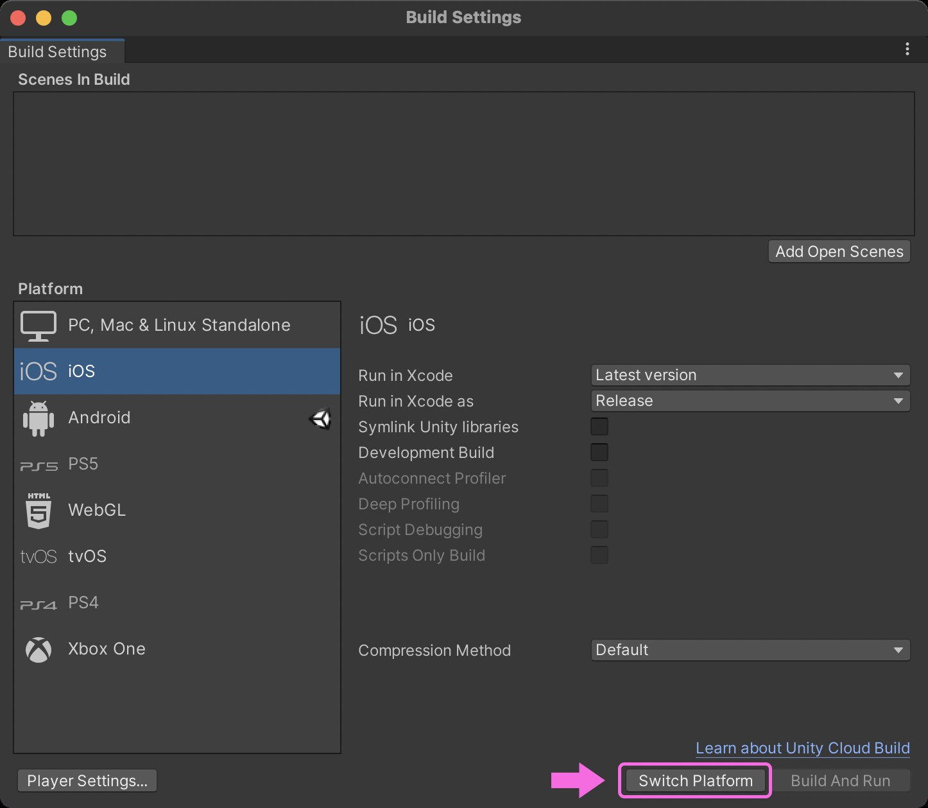Image resolution: width=928 pixels, height=808 pixels.
Task: Click inside the Scenes In Build list area
Action: coord(463,164)
